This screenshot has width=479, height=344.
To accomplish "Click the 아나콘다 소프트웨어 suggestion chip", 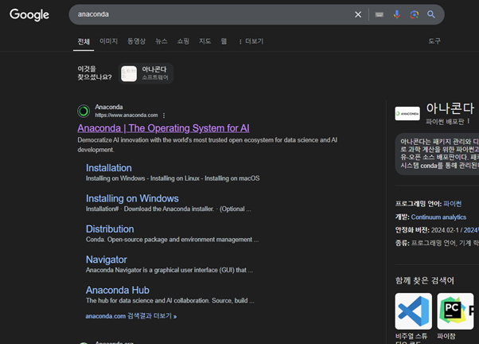I will click(x=146, y=73).
